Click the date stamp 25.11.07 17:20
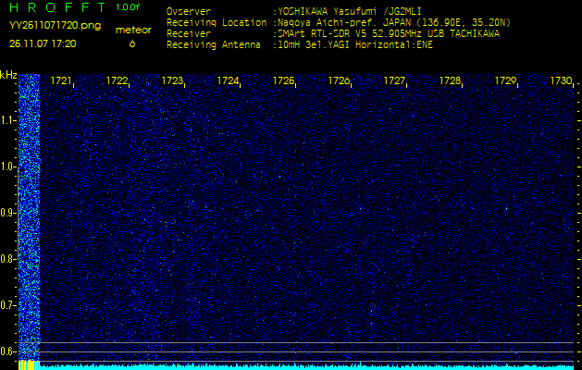The image size is (582, 370). click(x=43, y=43)
